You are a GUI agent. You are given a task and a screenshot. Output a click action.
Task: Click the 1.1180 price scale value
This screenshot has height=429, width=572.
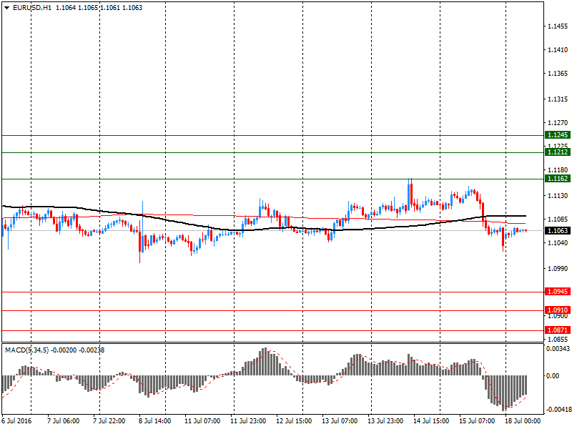pos(558,170)
